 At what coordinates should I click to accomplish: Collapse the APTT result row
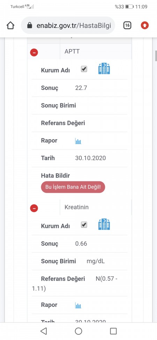click(x=34, y=52)
